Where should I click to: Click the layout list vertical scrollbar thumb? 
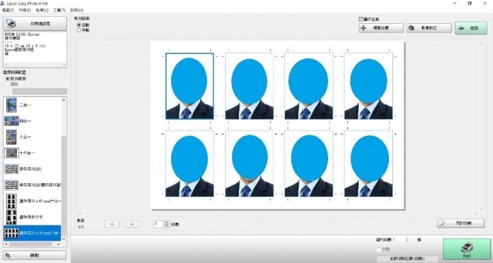point(64,185)
